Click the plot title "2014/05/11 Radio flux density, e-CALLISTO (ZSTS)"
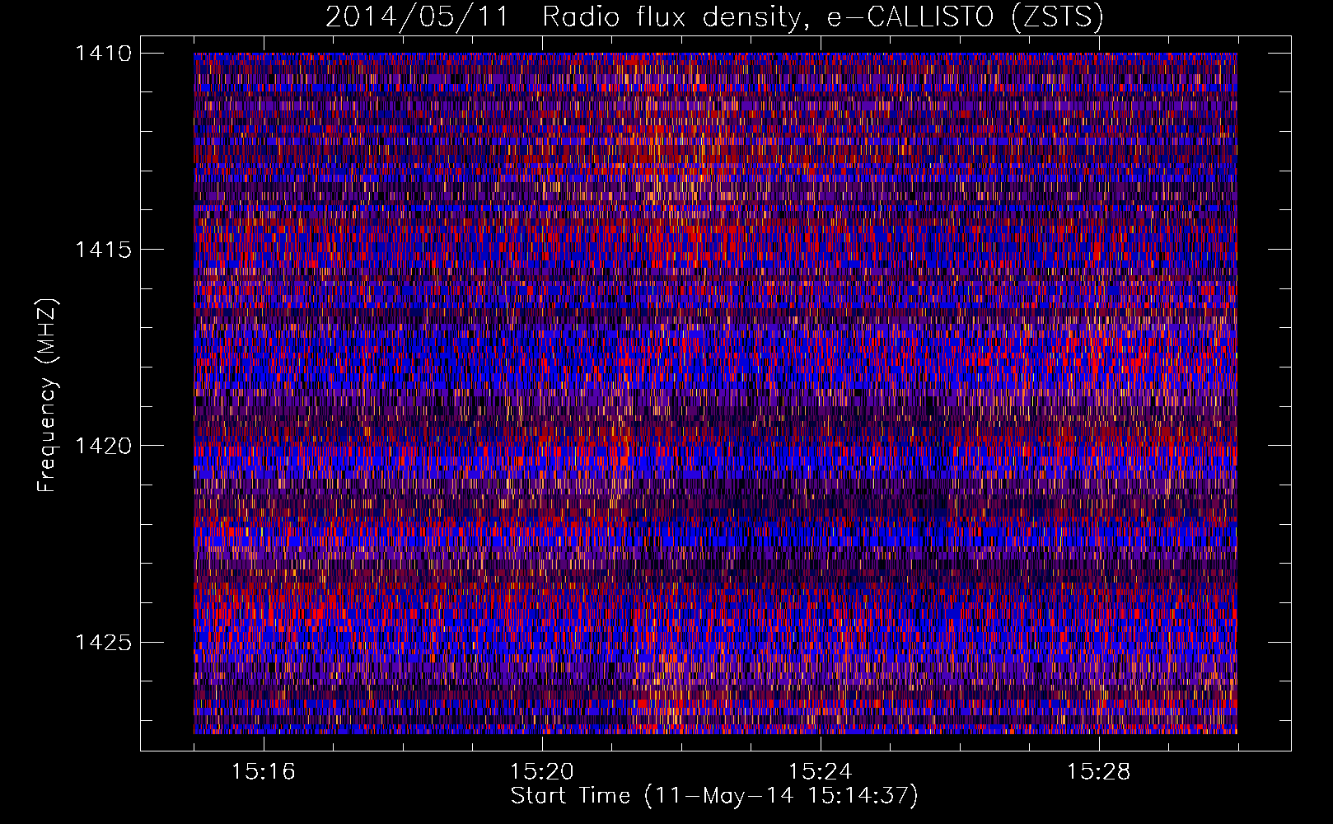The image size is (1333, 824). point(714,17)
